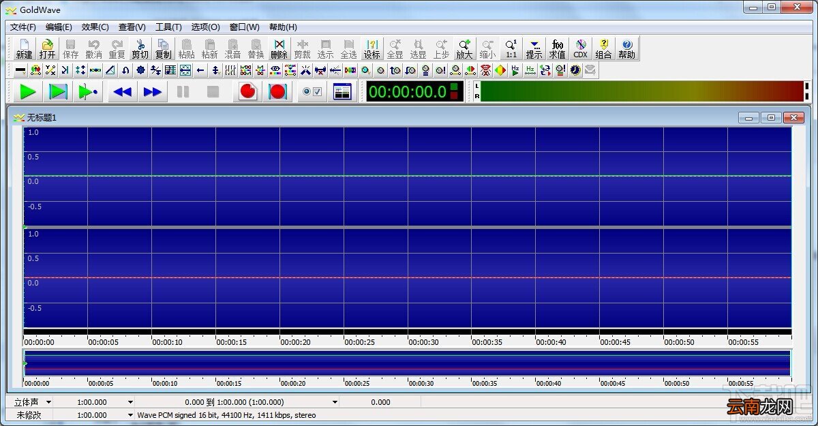The height and width of the screenshot is (426, 818).
Task: Click the 帮助 help icon
Action: [x=626, y=48]
